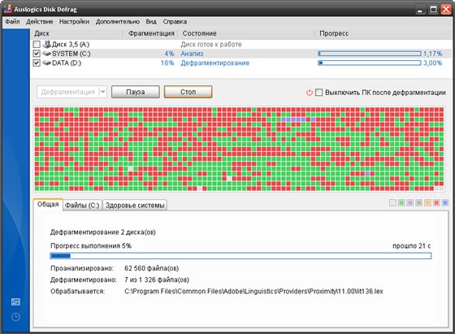This screenshot has height=334, width=455.
Task: Click the green legend color swatch
Action: pyautogui.click(x=401, y=203)
